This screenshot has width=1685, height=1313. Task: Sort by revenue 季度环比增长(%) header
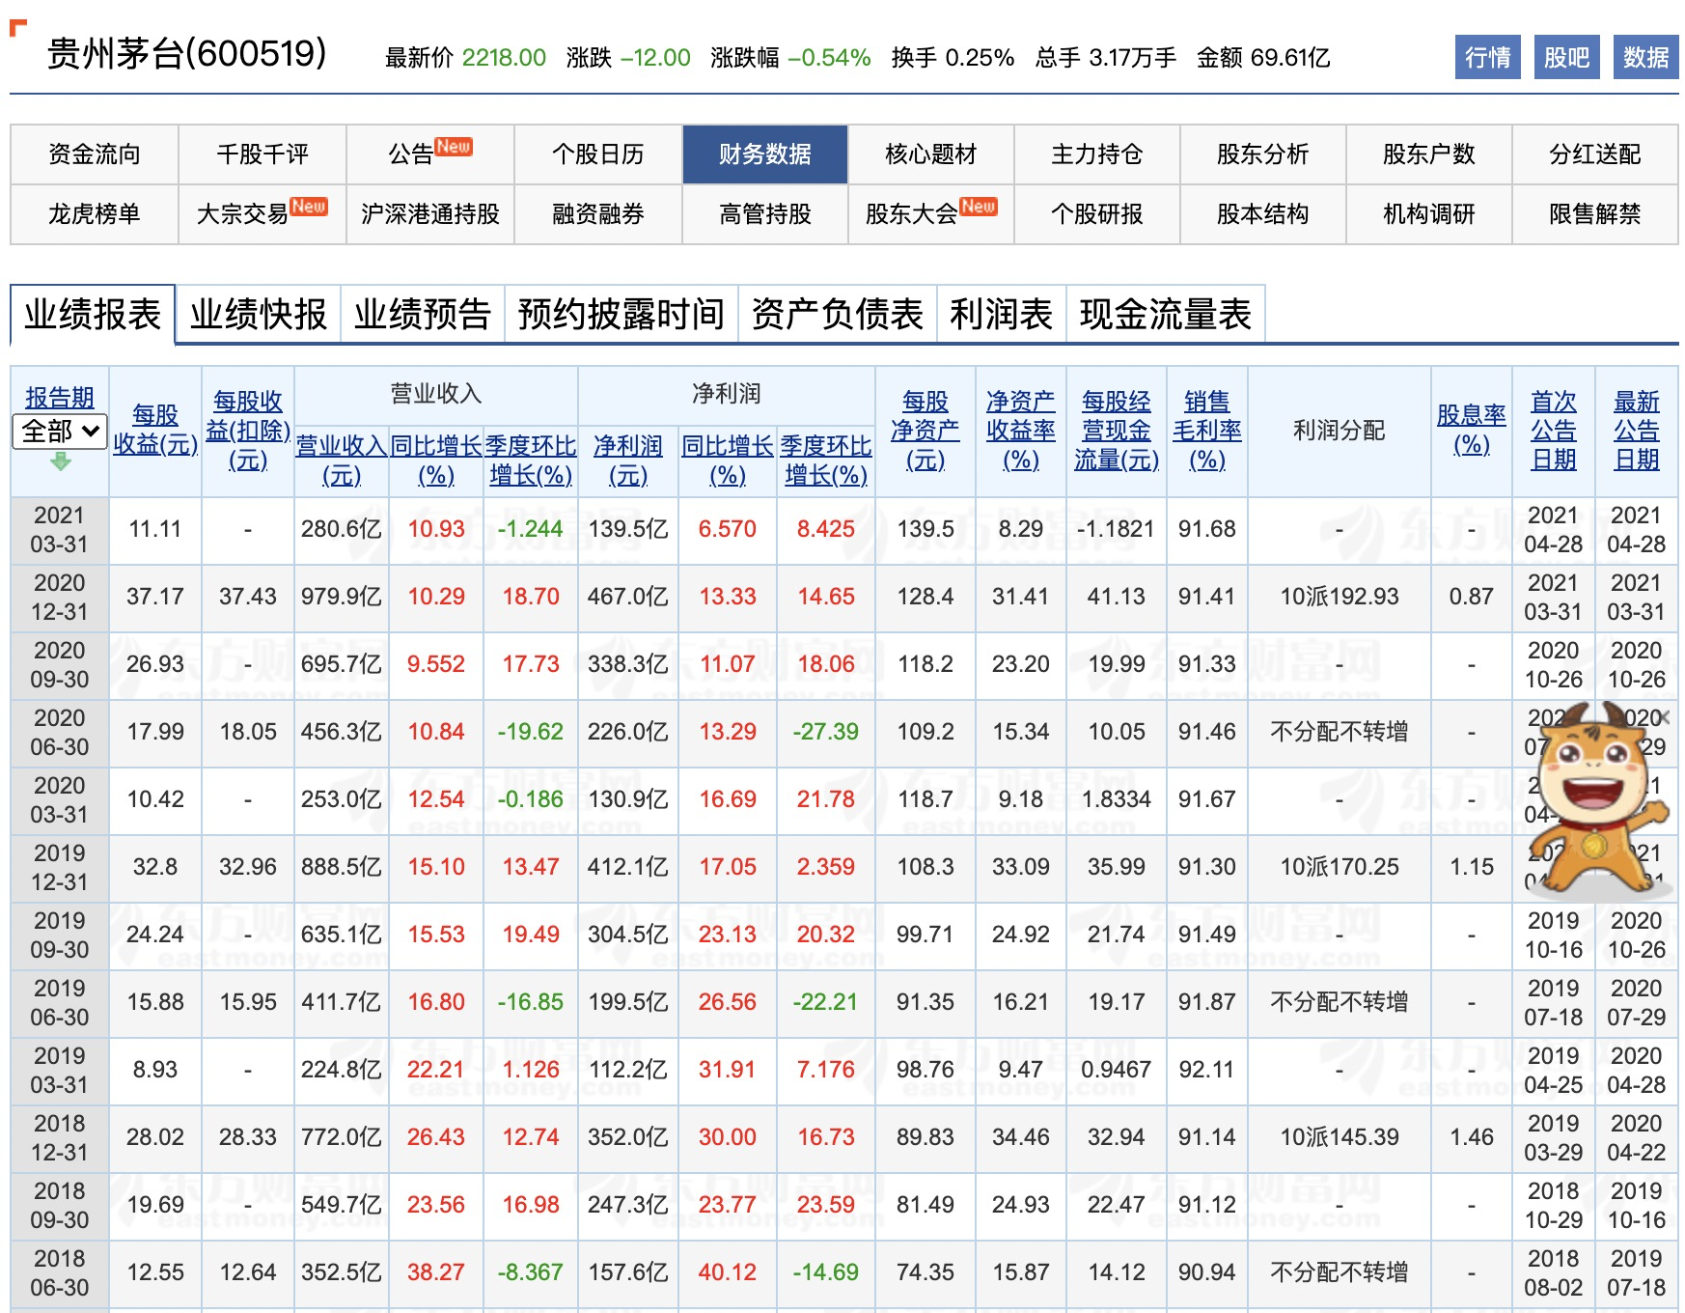pyautogui.click(x=531, y=461)
